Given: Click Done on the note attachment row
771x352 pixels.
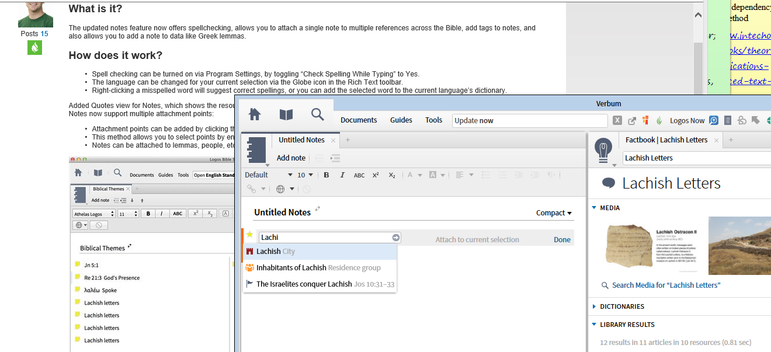Looking at the screenshot, I should point(562,240).
